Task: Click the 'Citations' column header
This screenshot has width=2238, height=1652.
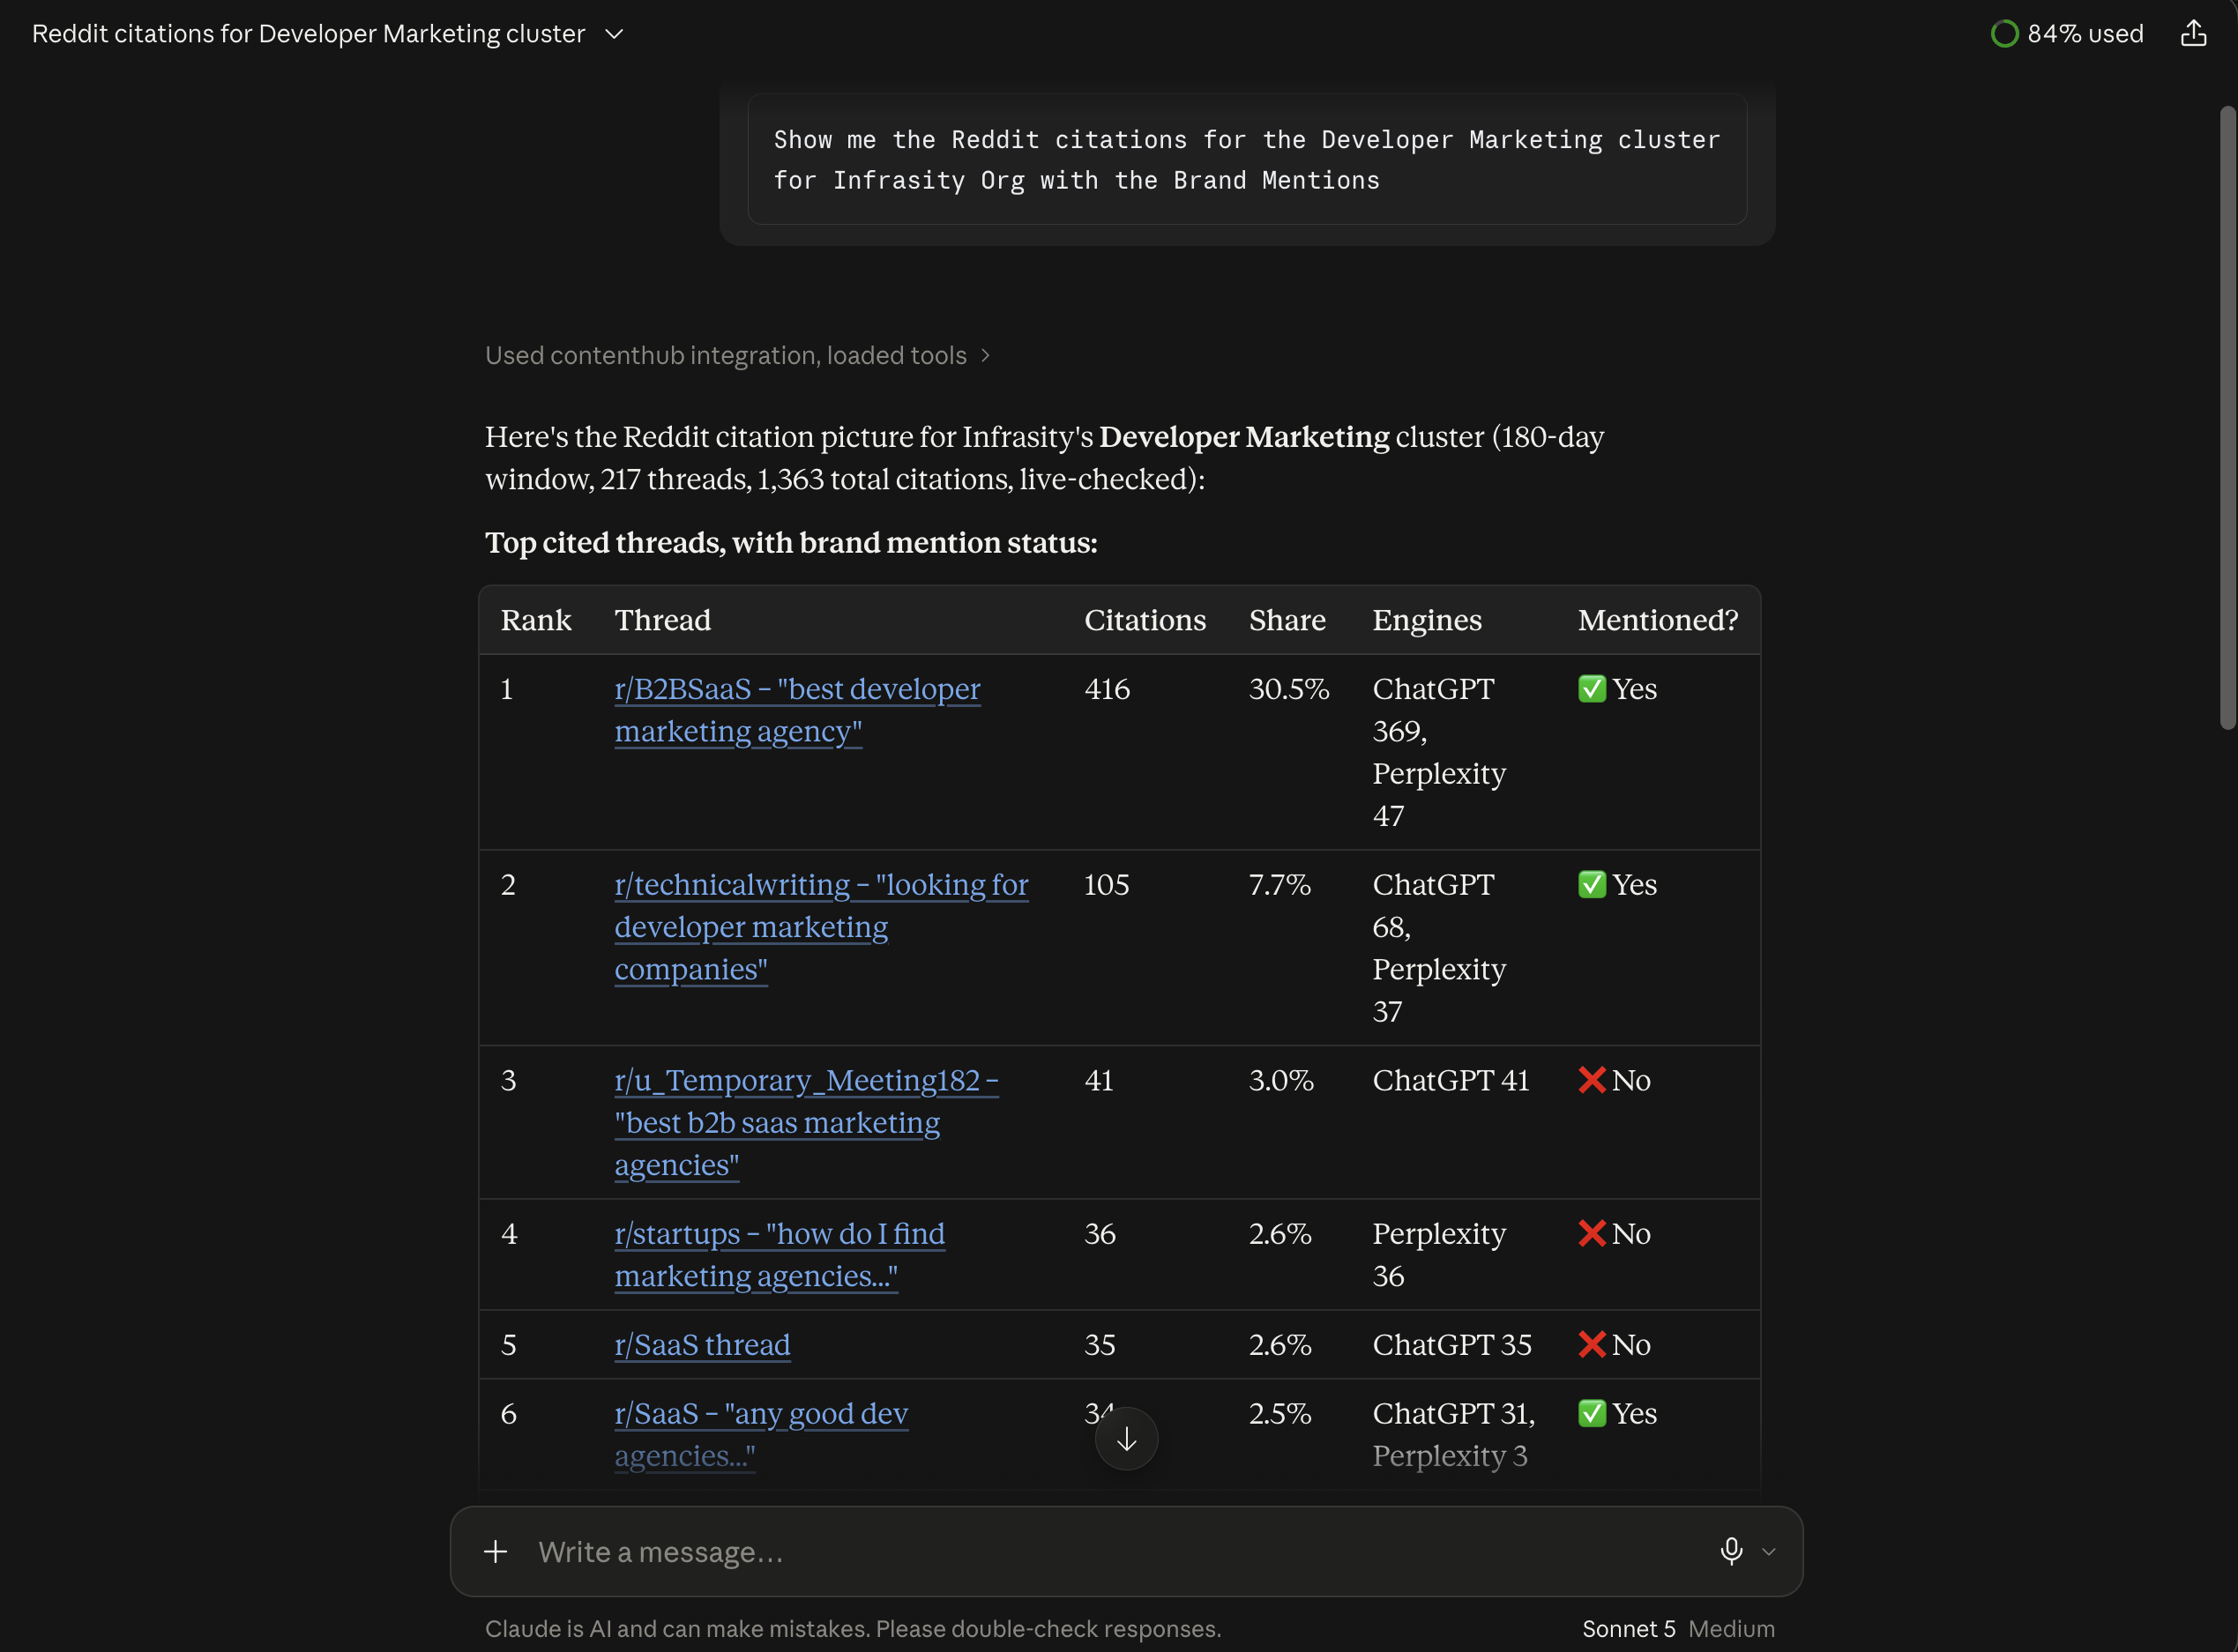Action: point(1145,620)
